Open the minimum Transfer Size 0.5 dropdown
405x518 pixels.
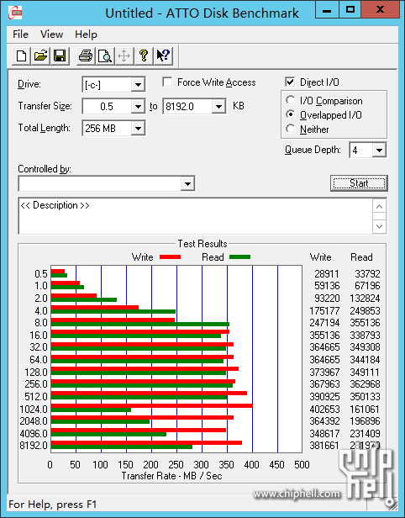point(138,106)
